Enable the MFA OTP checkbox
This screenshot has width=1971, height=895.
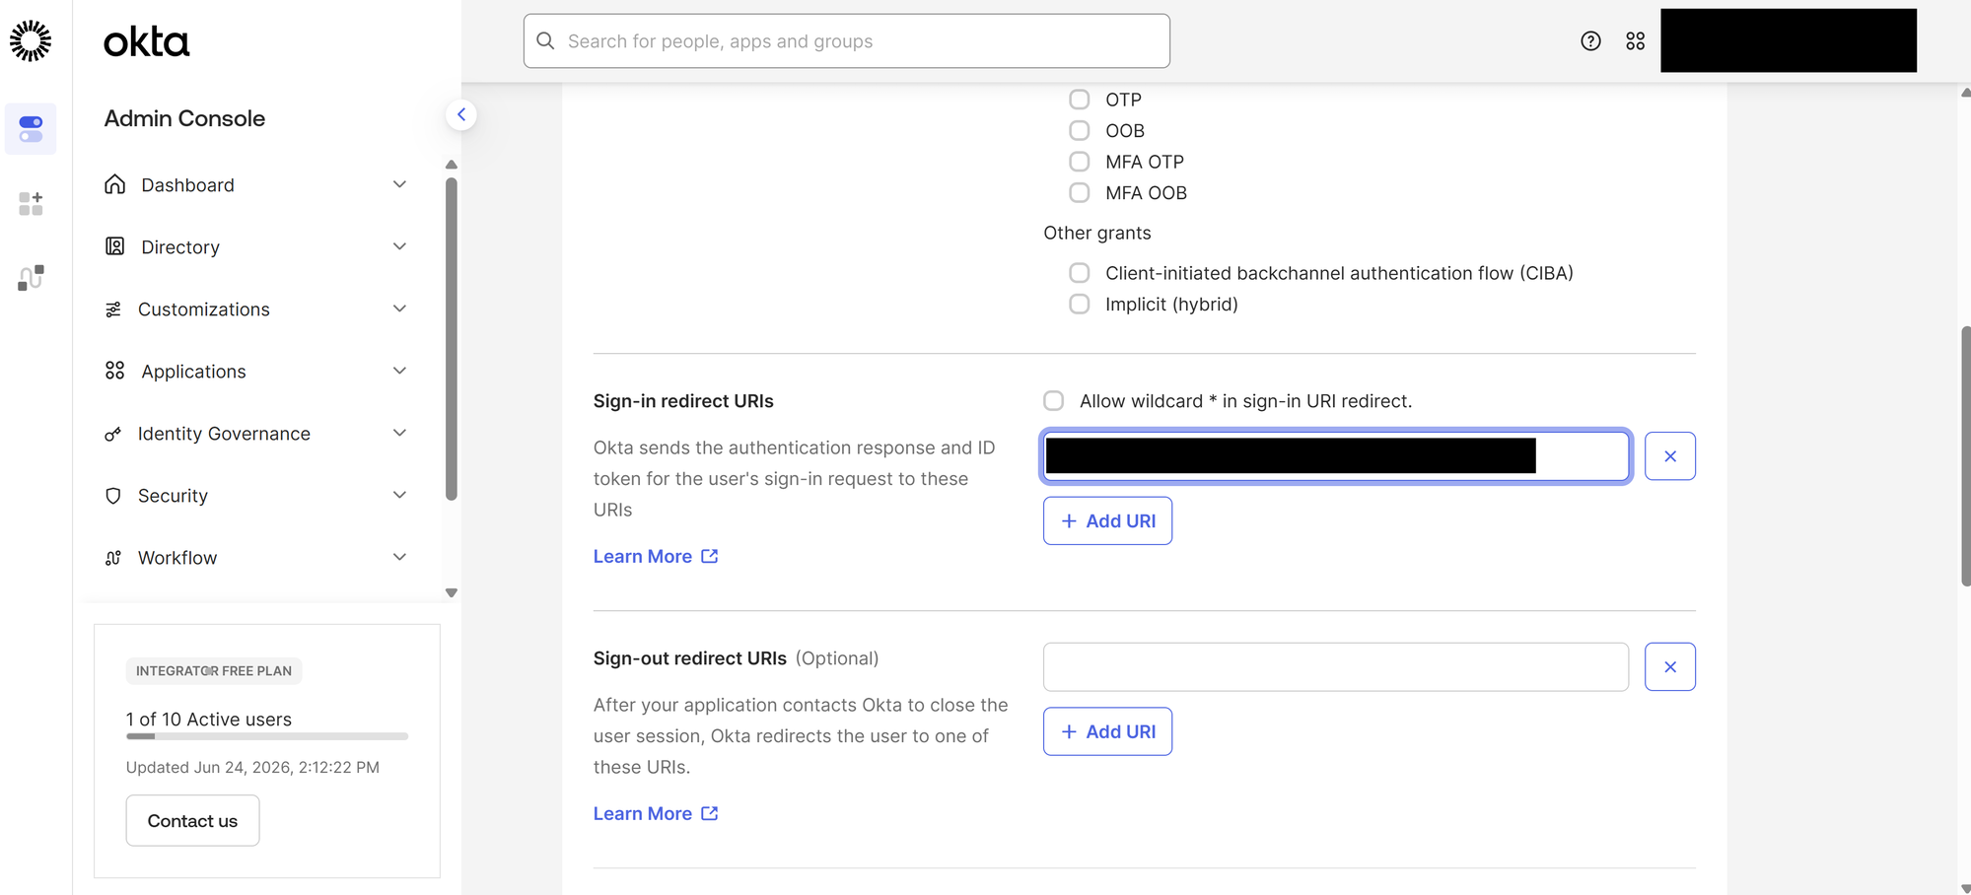(1080, 162)
